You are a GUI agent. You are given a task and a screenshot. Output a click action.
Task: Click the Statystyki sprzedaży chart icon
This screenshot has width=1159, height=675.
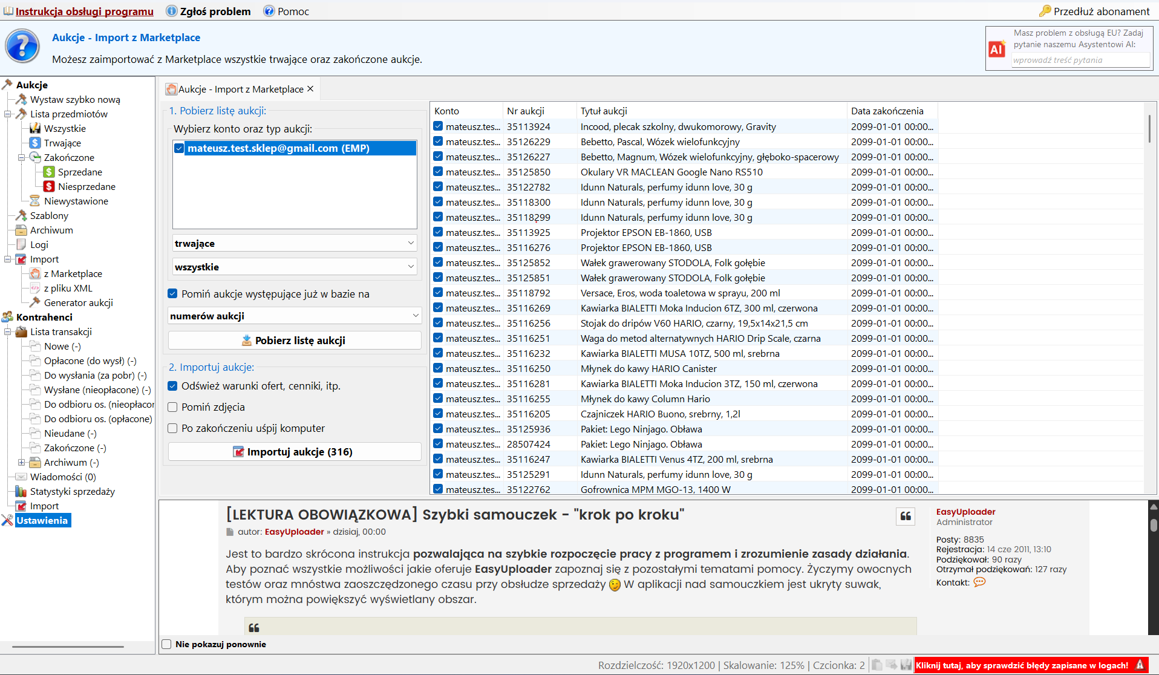point(21,492)
